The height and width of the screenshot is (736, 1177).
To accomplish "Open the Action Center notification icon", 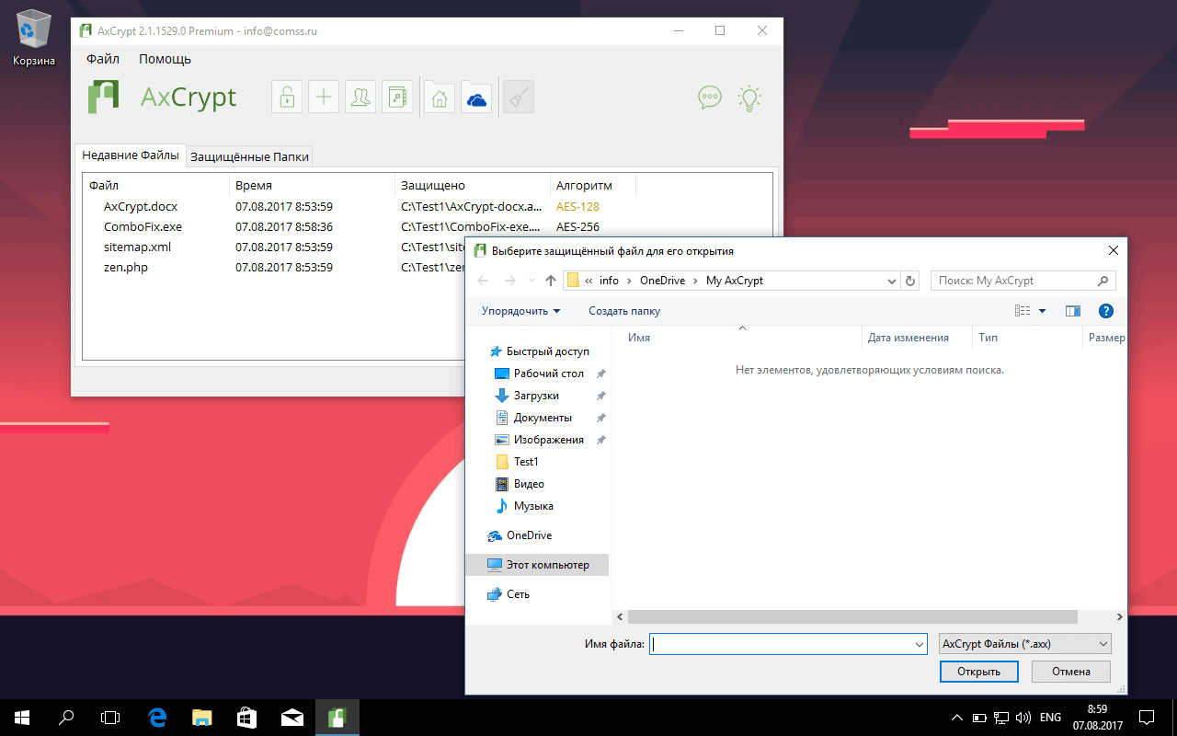I will point(1147,717).
